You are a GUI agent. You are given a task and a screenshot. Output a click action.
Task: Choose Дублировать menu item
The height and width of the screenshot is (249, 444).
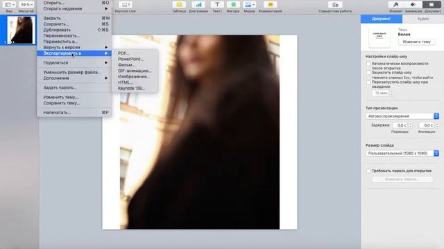pyautogui.click(x=74, y=30)
